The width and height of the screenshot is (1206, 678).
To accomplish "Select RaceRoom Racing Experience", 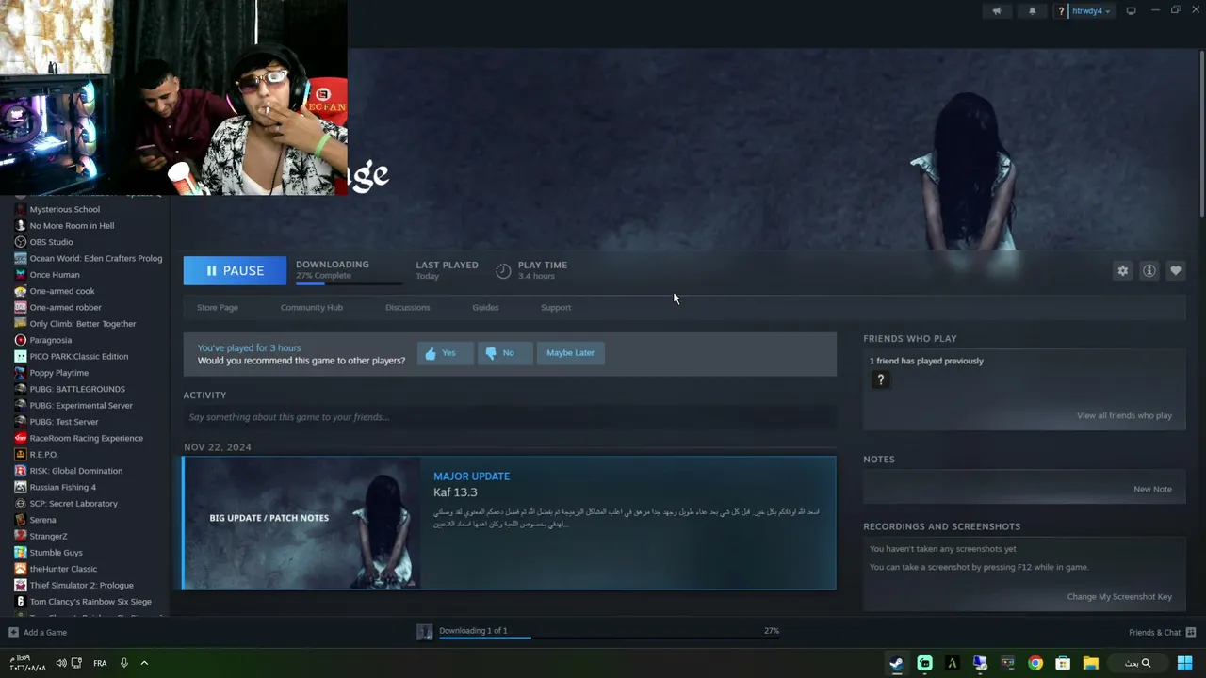I will pyautogui.click(x=86, y=438).
